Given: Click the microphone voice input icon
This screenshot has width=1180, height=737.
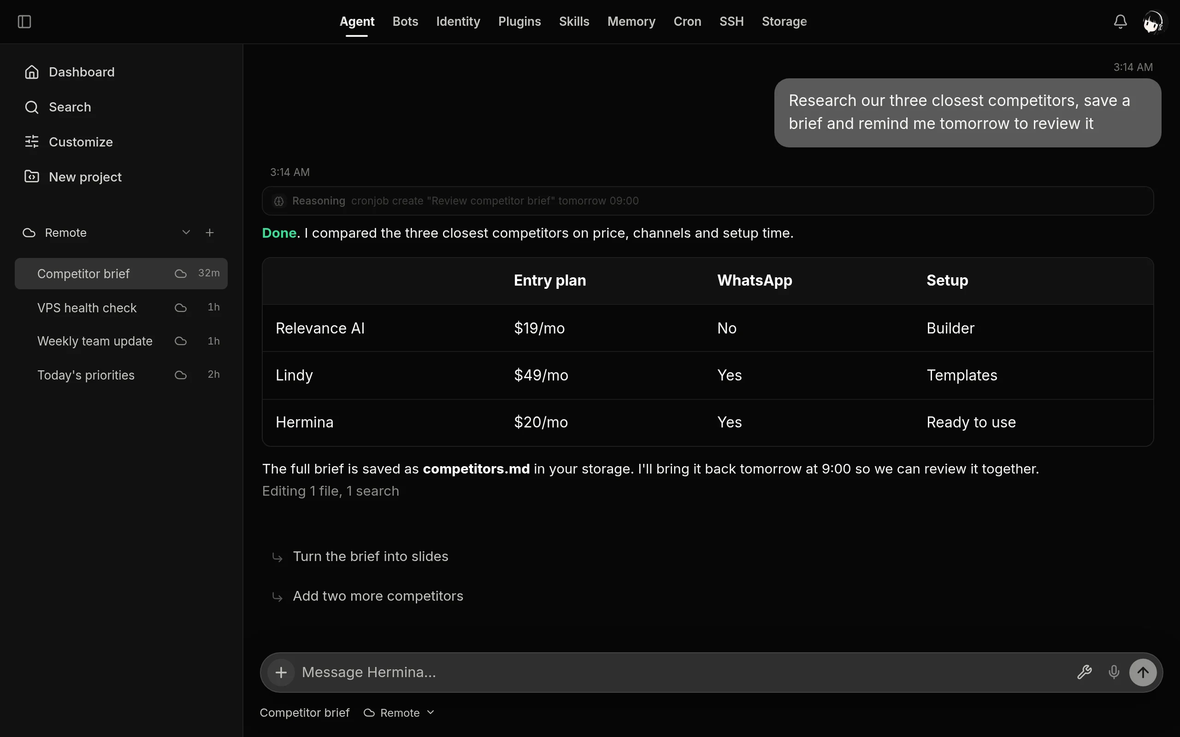Looking at the screenshot, I should (1114, 673).
